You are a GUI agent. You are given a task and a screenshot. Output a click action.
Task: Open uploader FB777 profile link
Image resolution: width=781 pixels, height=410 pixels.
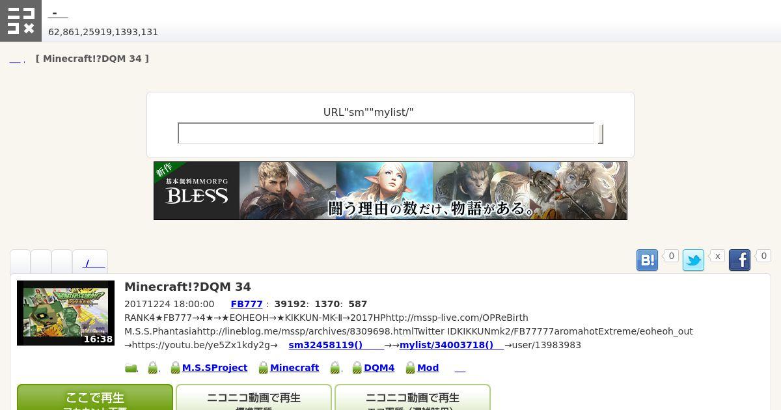(x=247, y=304)
